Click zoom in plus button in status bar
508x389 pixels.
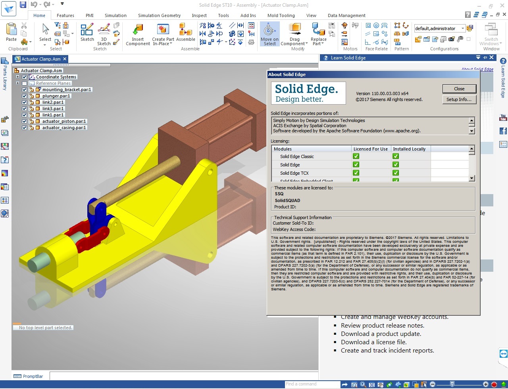(x=486, y=384)
